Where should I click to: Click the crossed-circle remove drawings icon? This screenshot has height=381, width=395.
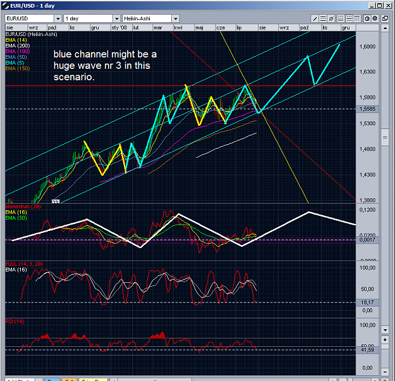point(331,18)
